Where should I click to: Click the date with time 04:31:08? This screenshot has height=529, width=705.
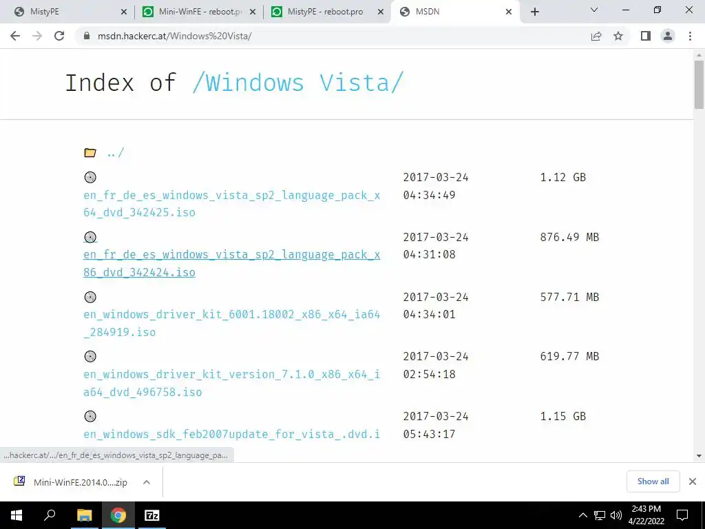point(436,246)
